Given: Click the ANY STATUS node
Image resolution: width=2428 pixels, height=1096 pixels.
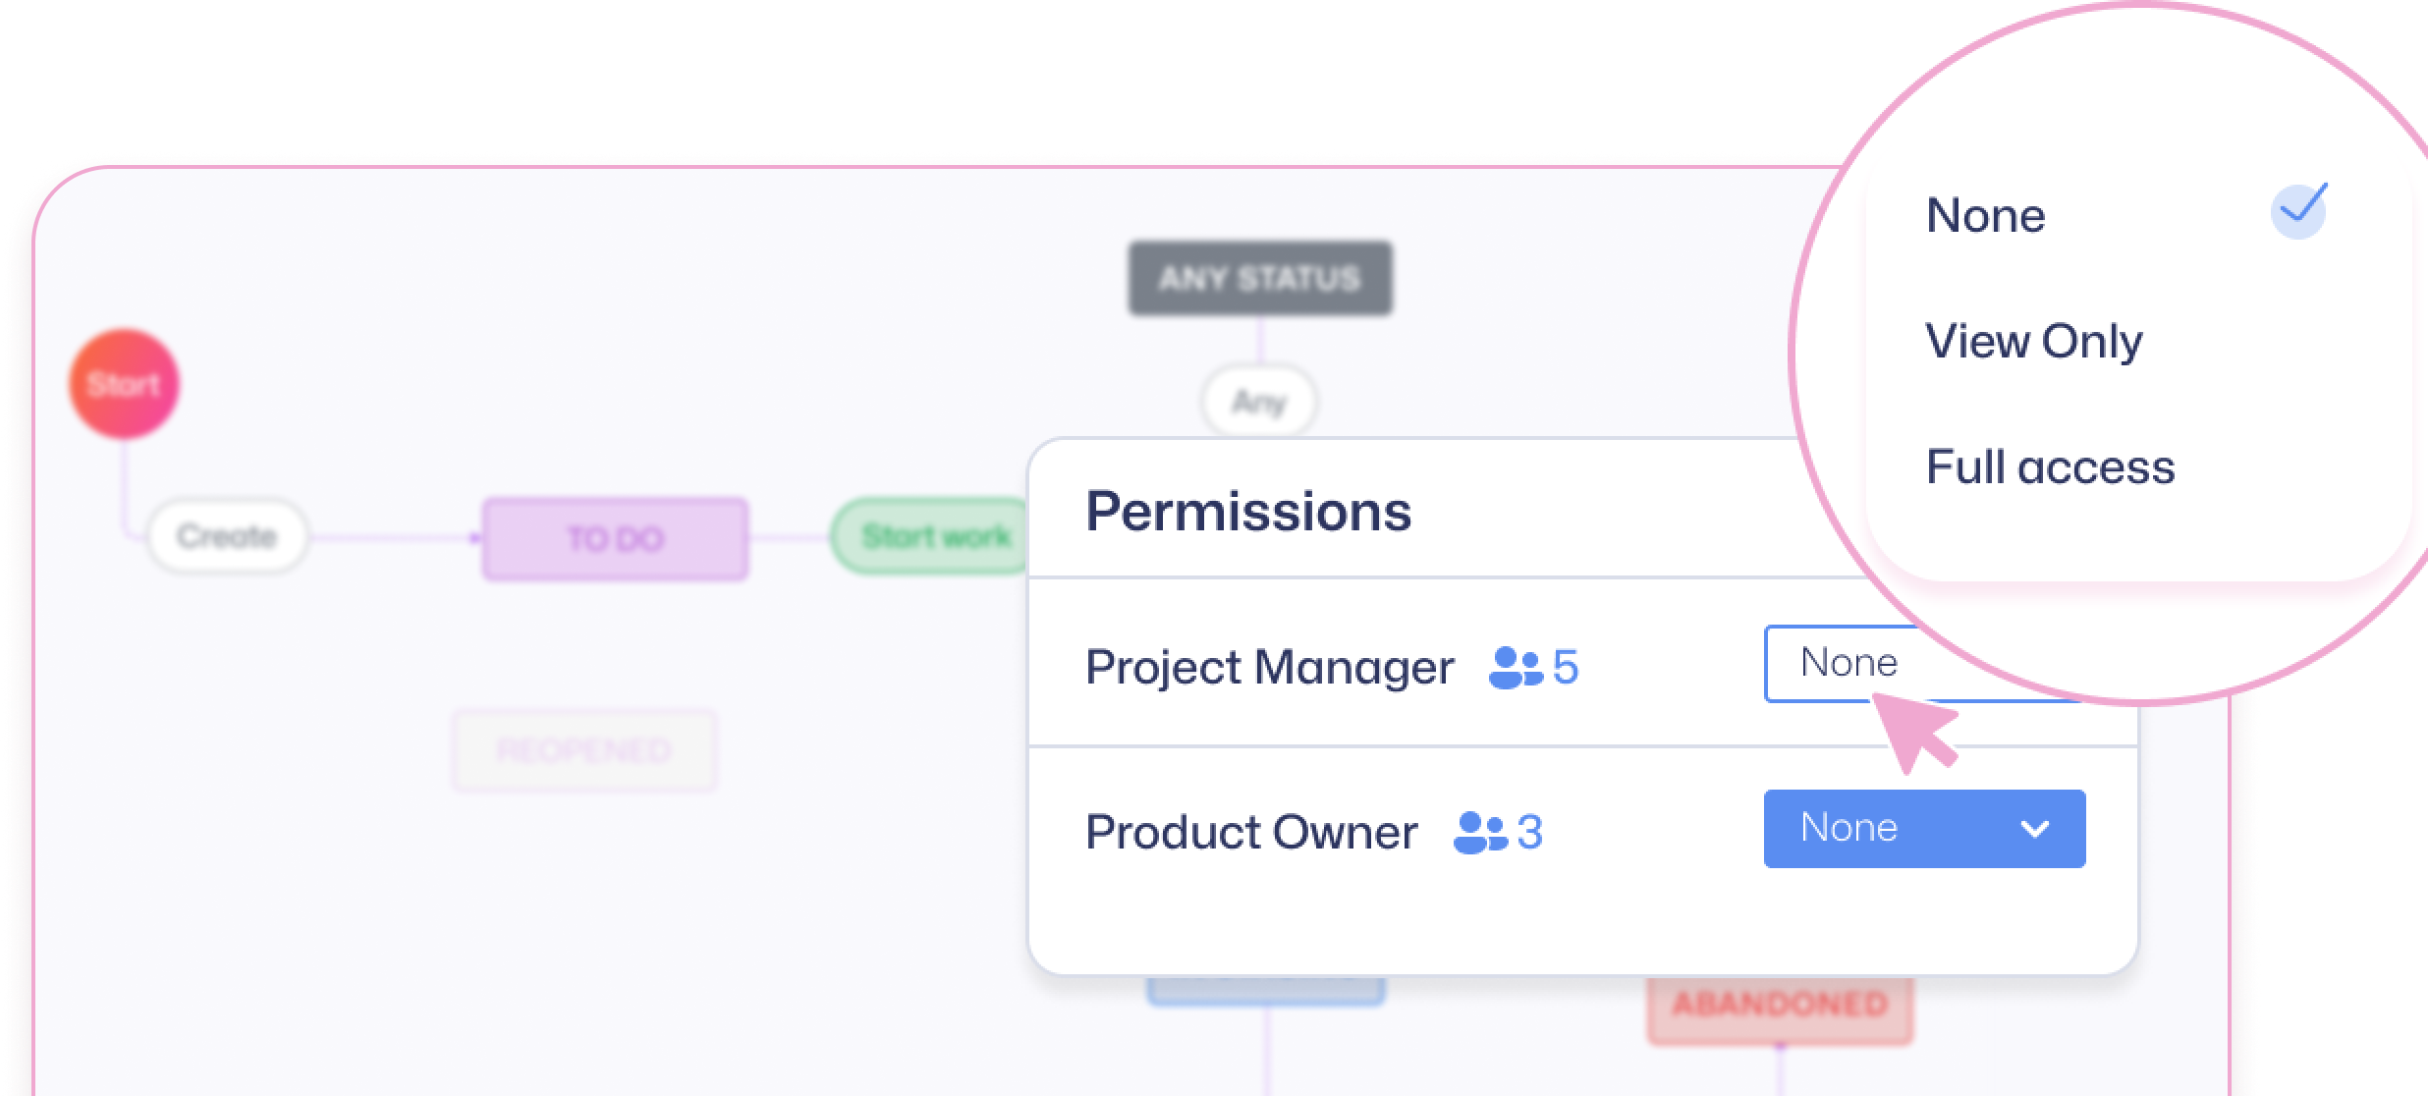Looking at the screenshot, I should click(1259, 279).
